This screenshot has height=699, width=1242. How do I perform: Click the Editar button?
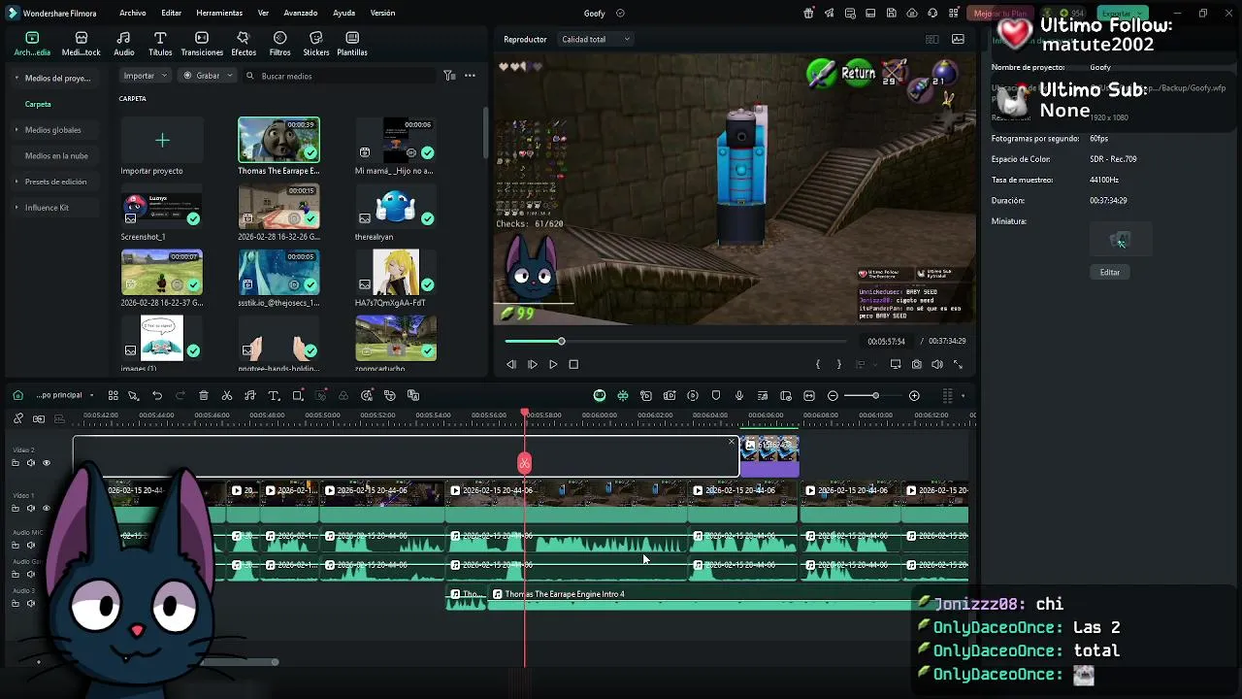point(1110,273)
